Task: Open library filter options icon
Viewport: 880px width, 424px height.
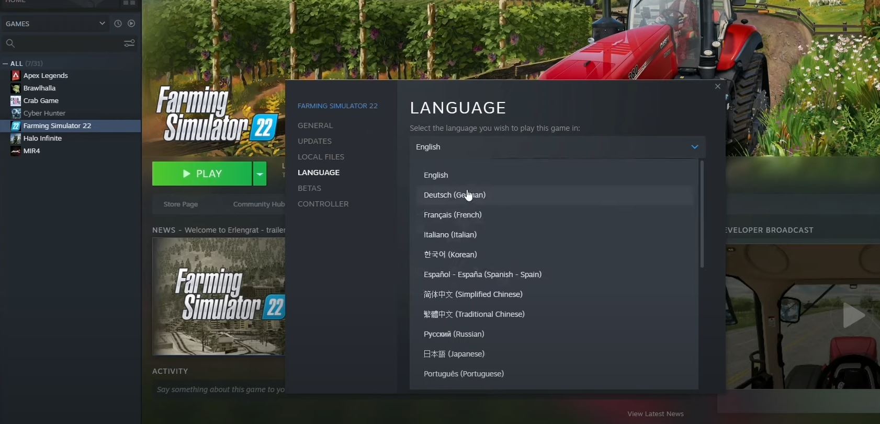Action: (x=129, y=43)
